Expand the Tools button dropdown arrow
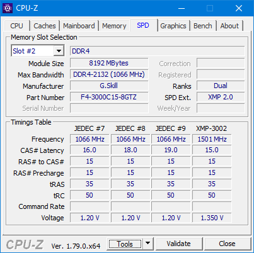 (x=148, y=244)
